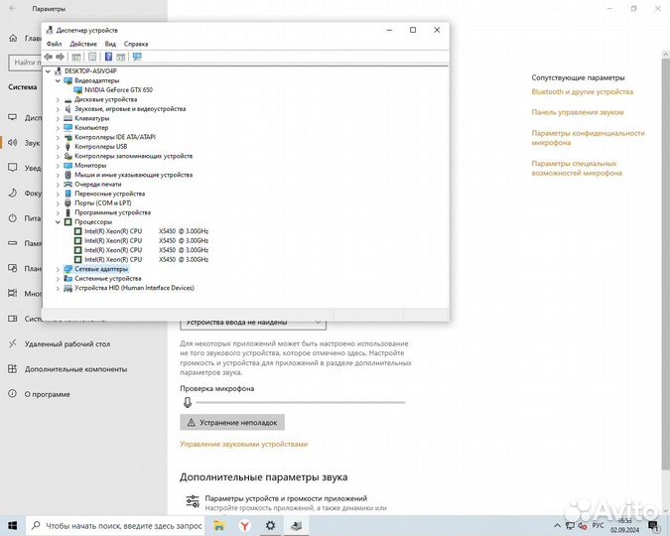
Task: Open the Действие menu
Action: (83, 44)
